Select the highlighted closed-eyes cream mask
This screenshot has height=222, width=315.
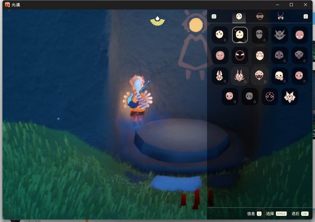240,35
